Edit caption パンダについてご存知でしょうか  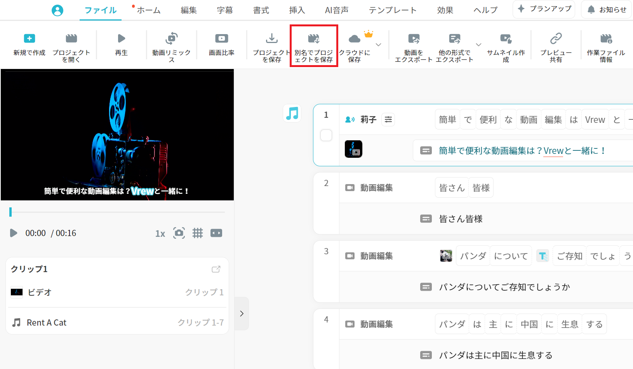(504, 287)
